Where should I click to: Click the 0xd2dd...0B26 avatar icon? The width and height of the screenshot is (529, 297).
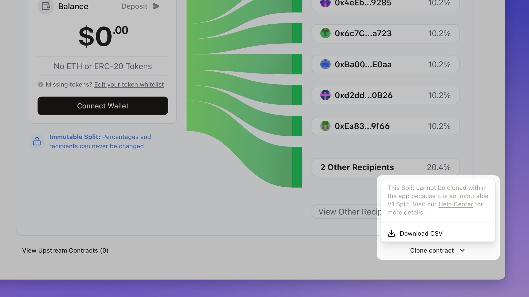point(325,95)
